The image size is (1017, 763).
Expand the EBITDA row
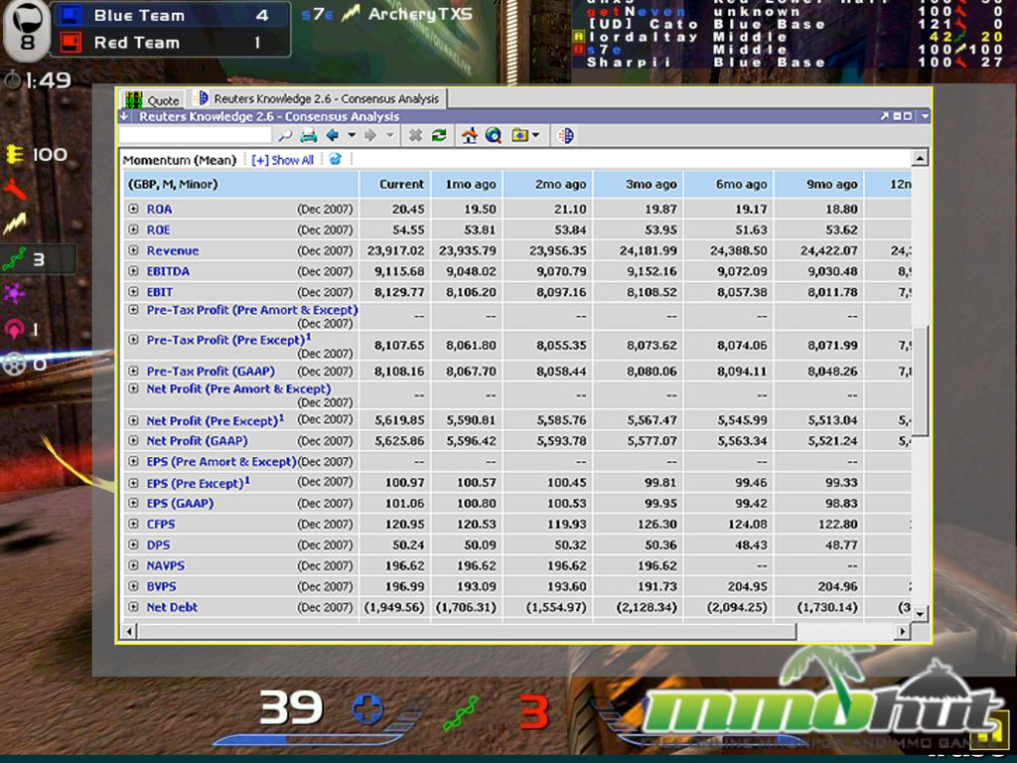click(134, 271)
